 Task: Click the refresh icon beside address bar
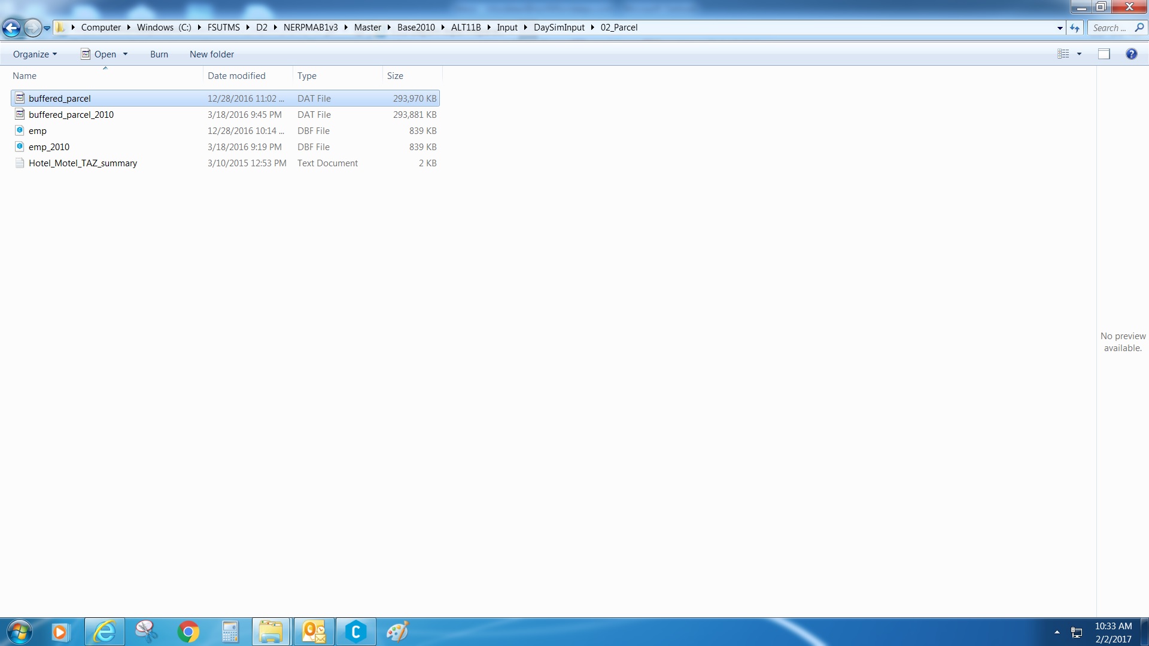coord(1075,28)
